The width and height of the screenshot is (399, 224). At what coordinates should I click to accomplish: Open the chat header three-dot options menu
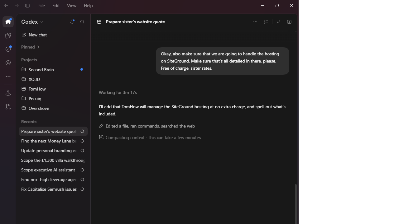coord(255,22)
